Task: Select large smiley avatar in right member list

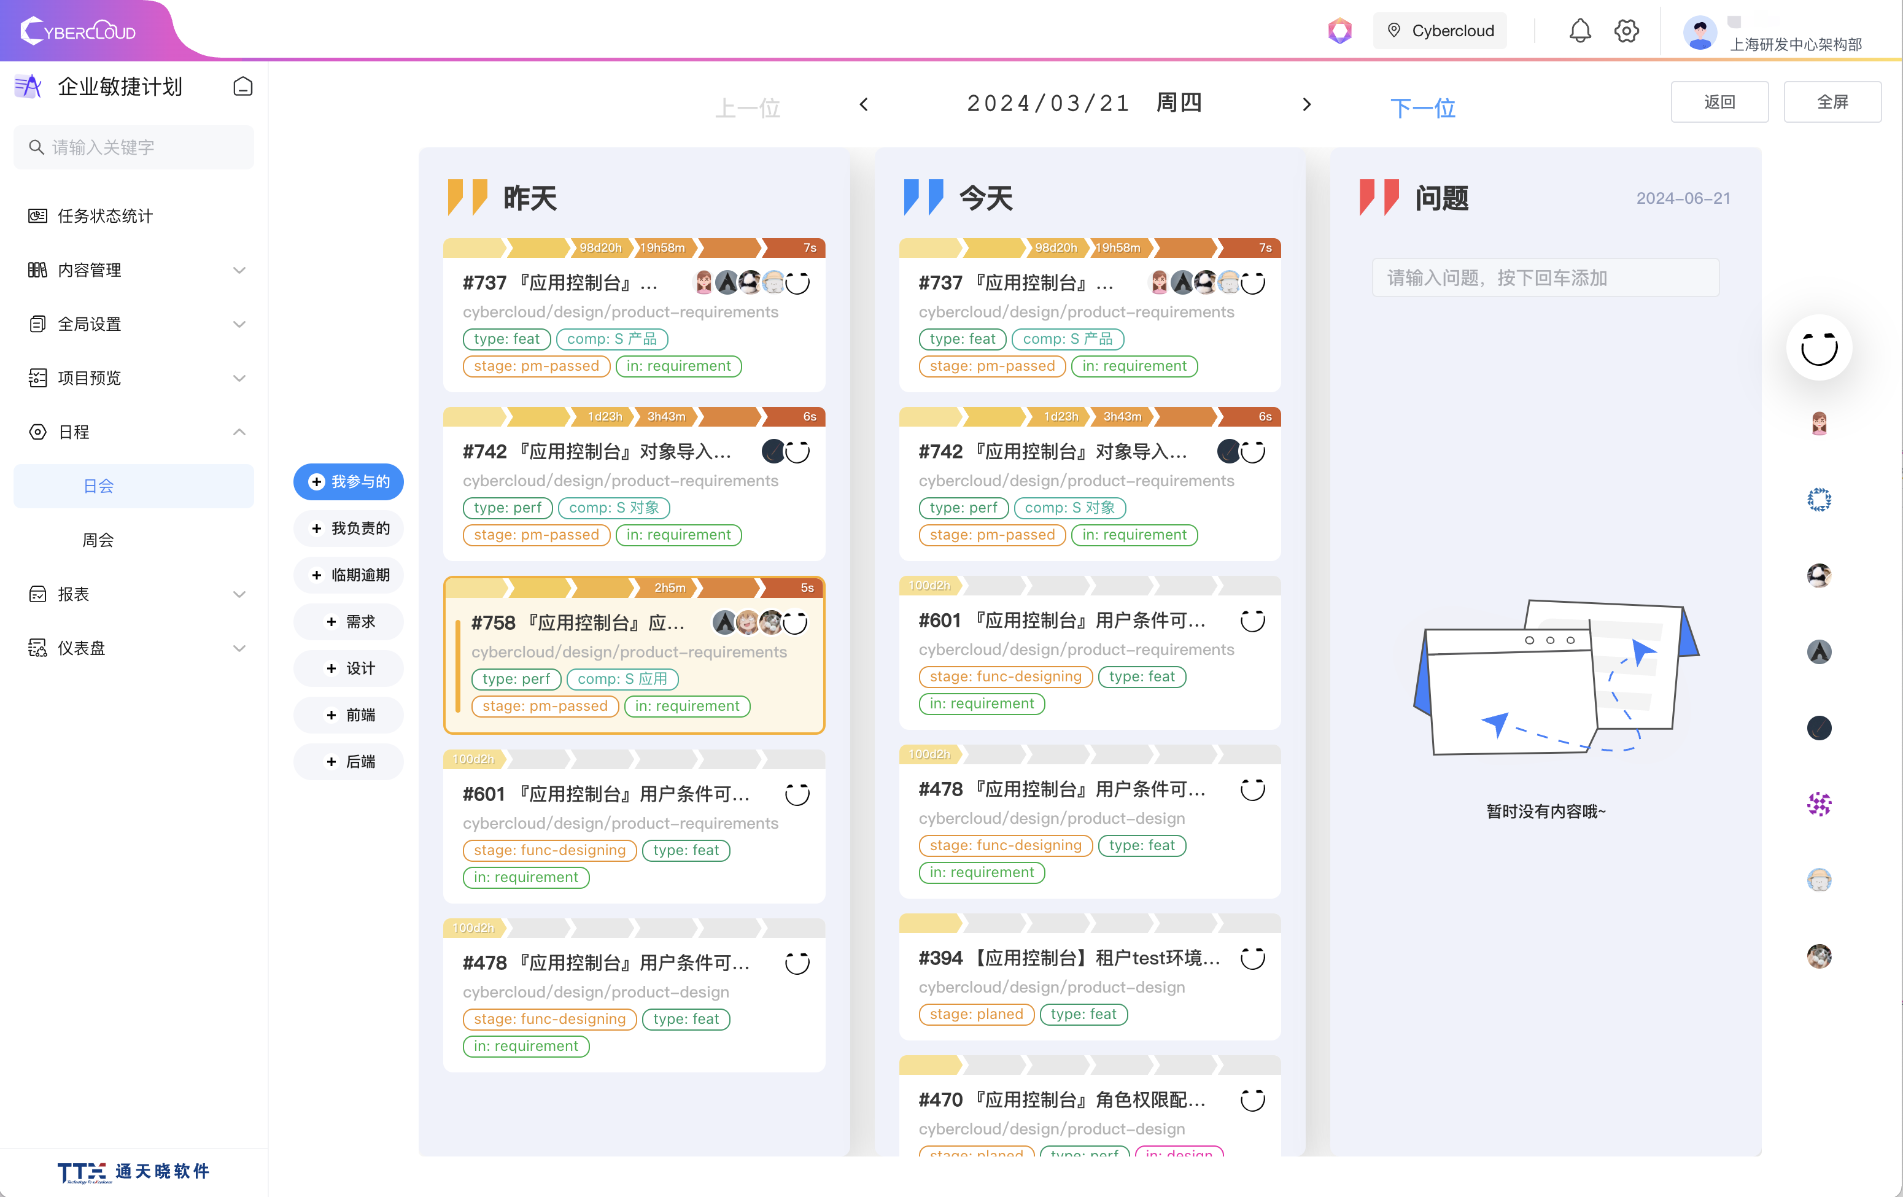Action: tap(1818, 347)
